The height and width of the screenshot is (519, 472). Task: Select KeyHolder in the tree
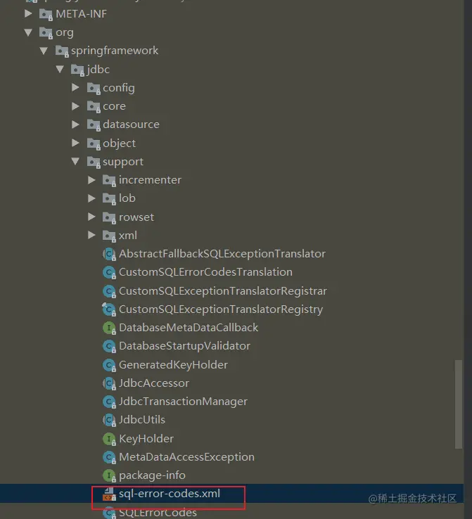click(146, 439)
